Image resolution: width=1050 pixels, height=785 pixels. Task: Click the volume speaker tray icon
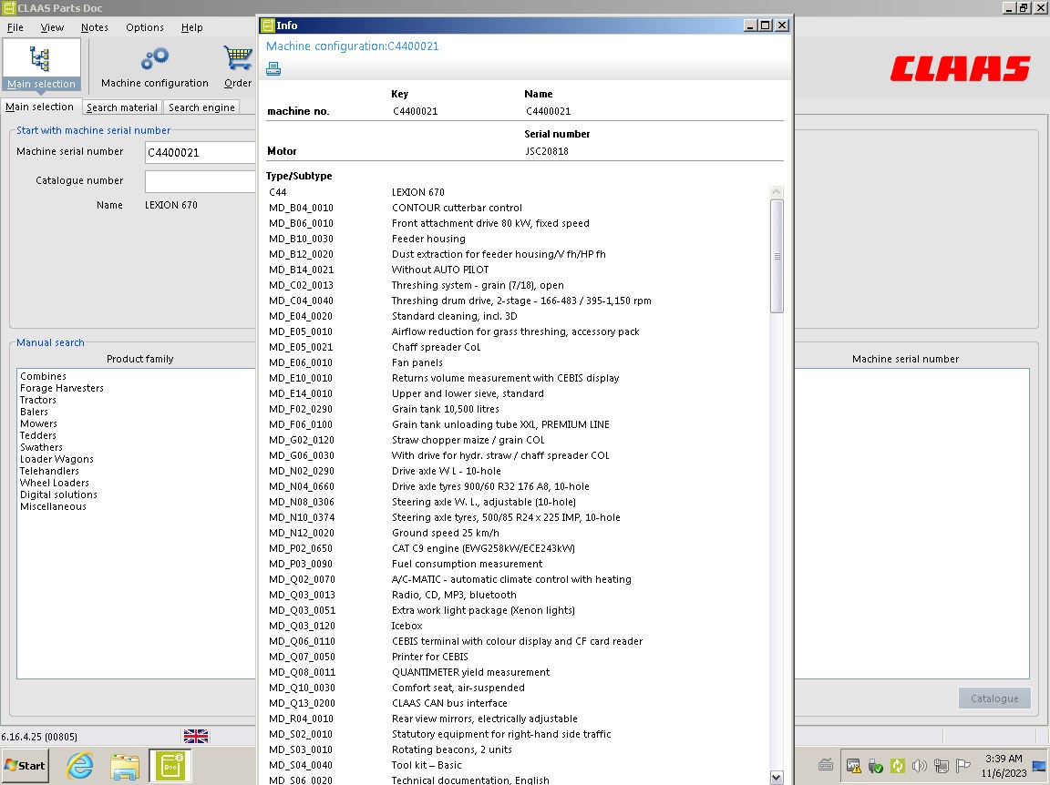920,766
